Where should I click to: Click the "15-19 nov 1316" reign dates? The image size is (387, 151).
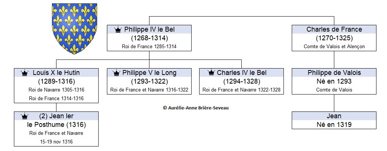point(56,142)
